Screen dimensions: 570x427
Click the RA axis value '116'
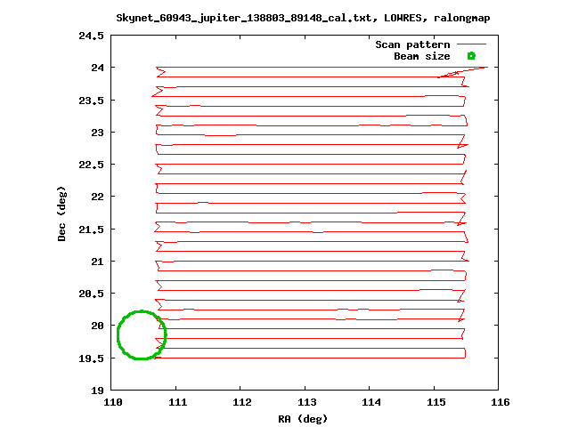point(501,402)
